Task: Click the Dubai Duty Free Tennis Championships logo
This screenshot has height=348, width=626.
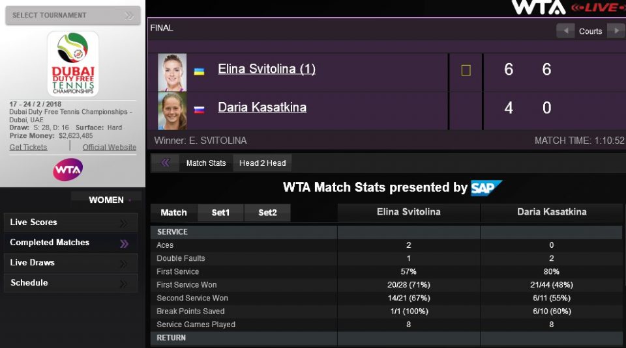Action: pyautogui.click(x=73, y=64)
